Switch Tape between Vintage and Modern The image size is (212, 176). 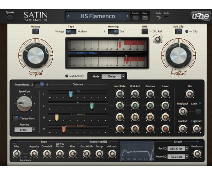point(71,32)
